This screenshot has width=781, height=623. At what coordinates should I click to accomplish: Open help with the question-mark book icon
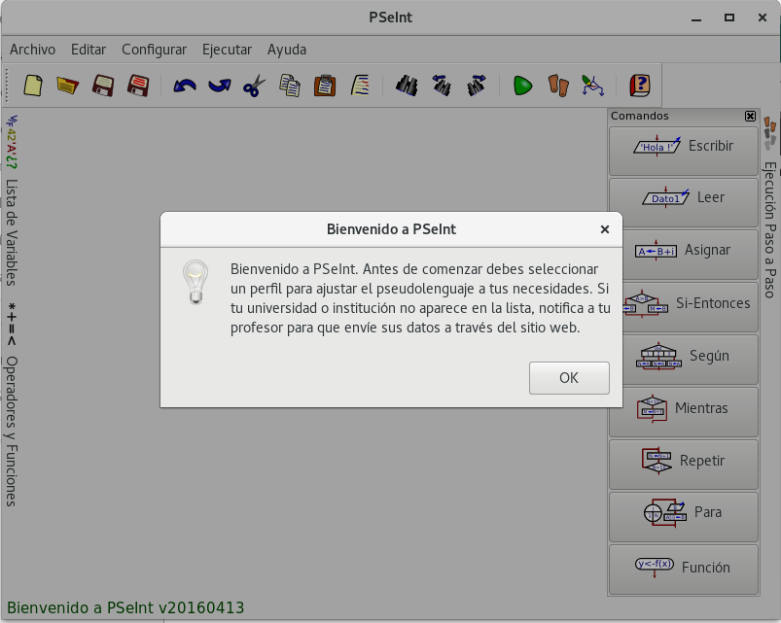click(640, 86)
